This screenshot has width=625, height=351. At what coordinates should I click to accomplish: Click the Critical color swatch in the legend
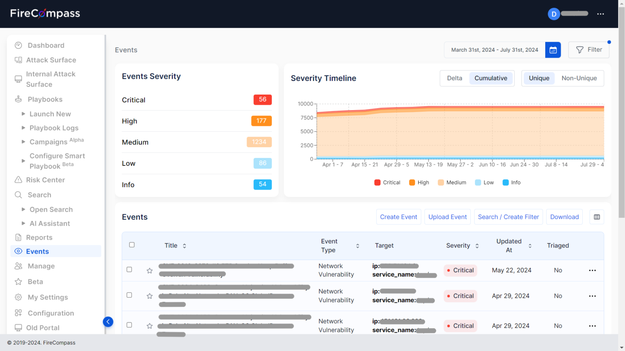click(x=377, y=182)
